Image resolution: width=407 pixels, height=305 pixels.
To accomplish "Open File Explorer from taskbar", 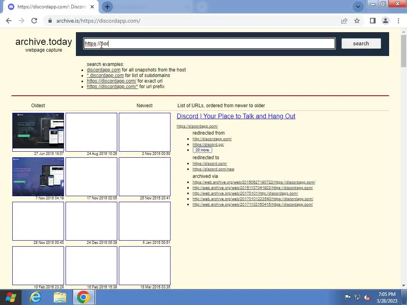I will 60,297.
